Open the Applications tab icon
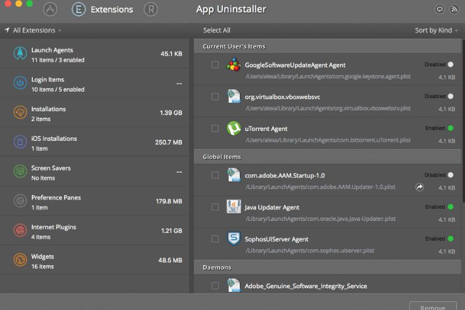The height and width of the screenshot is (310, 465). point(50,9)
